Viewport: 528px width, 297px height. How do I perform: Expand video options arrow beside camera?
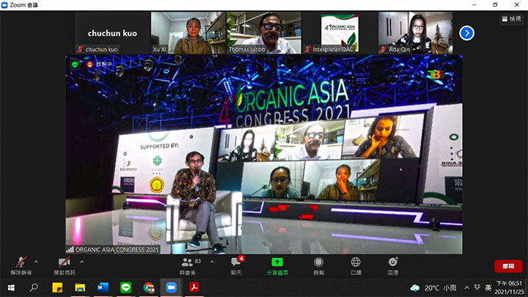point(81,262)
